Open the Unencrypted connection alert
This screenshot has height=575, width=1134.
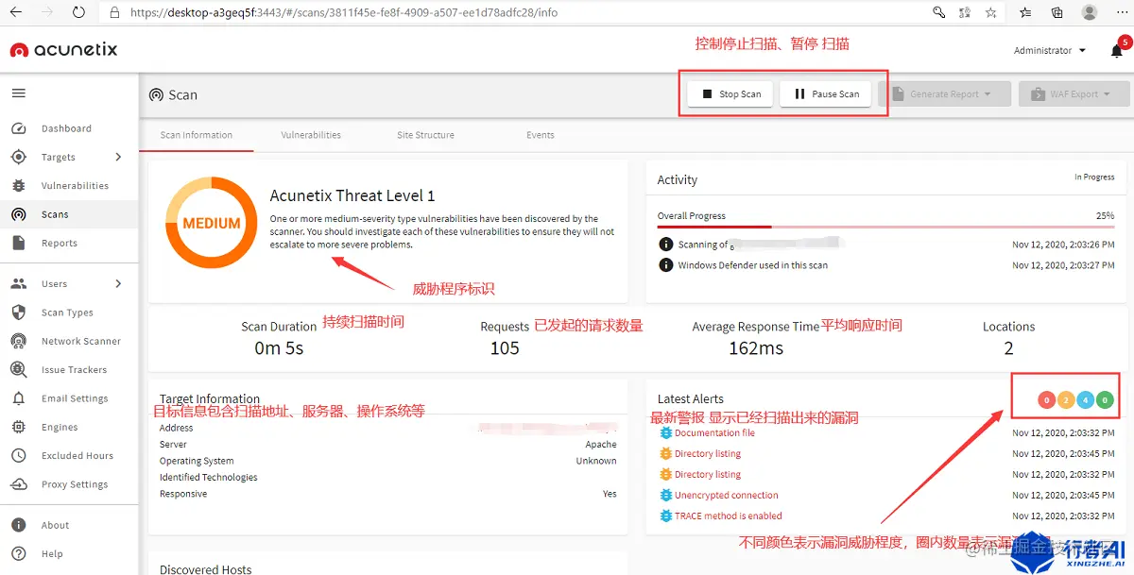pyautogui.click(x=727, y=496)
